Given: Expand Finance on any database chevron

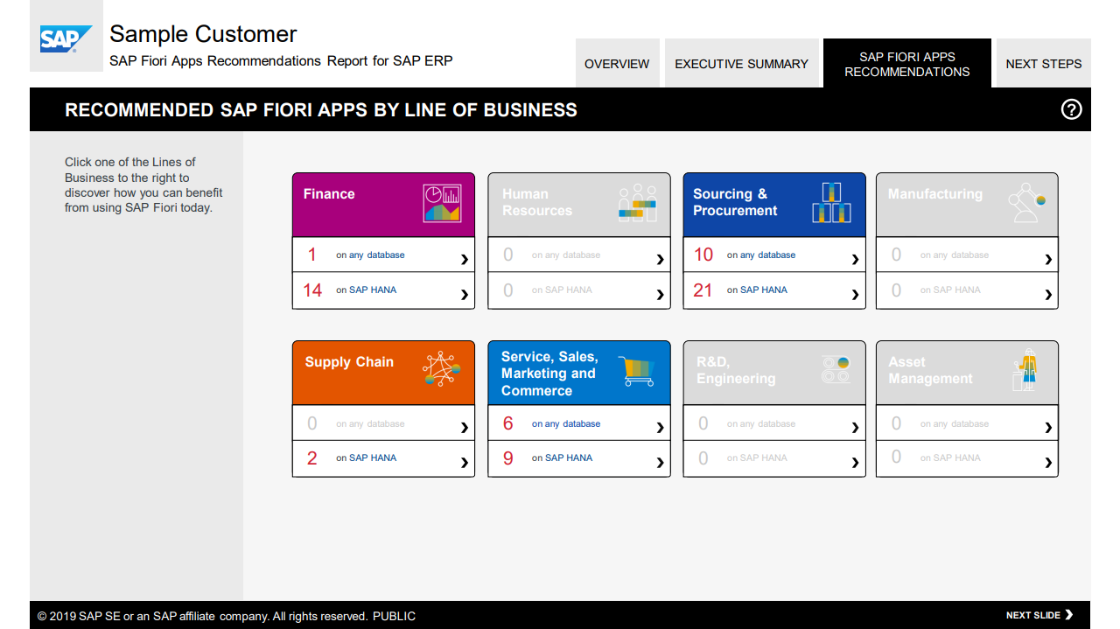Looking at the screenshot, I should click(x=464, y=260).
